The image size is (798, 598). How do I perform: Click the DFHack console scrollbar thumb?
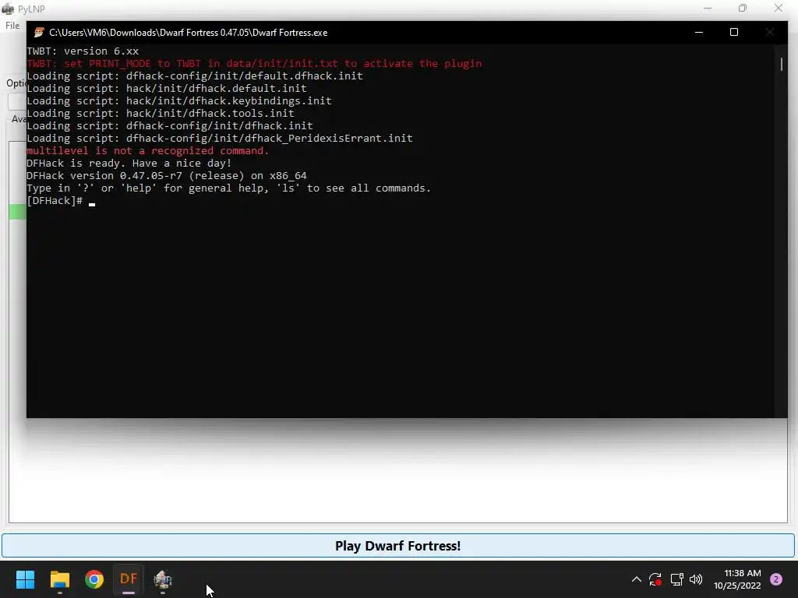pos(781,64)
